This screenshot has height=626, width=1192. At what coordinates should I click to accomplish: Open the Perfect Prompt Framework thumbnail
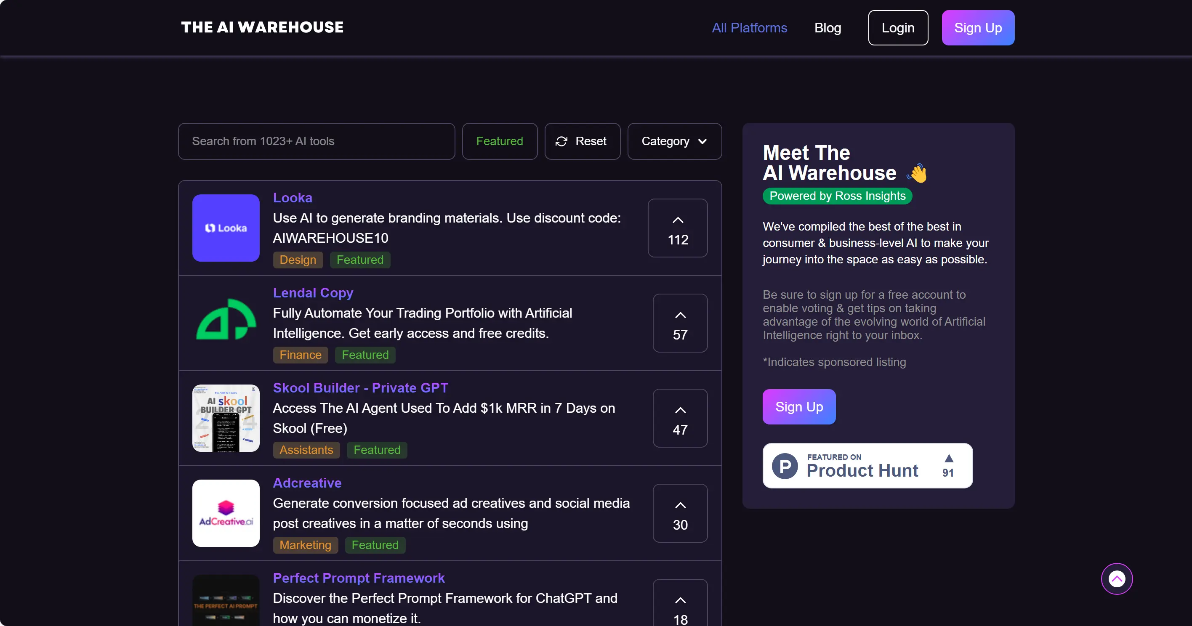click(x=226, y=601)
